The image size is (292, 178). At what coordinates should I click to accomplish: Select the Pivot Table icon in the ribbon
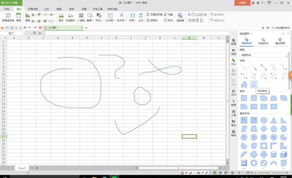[8, 17]
